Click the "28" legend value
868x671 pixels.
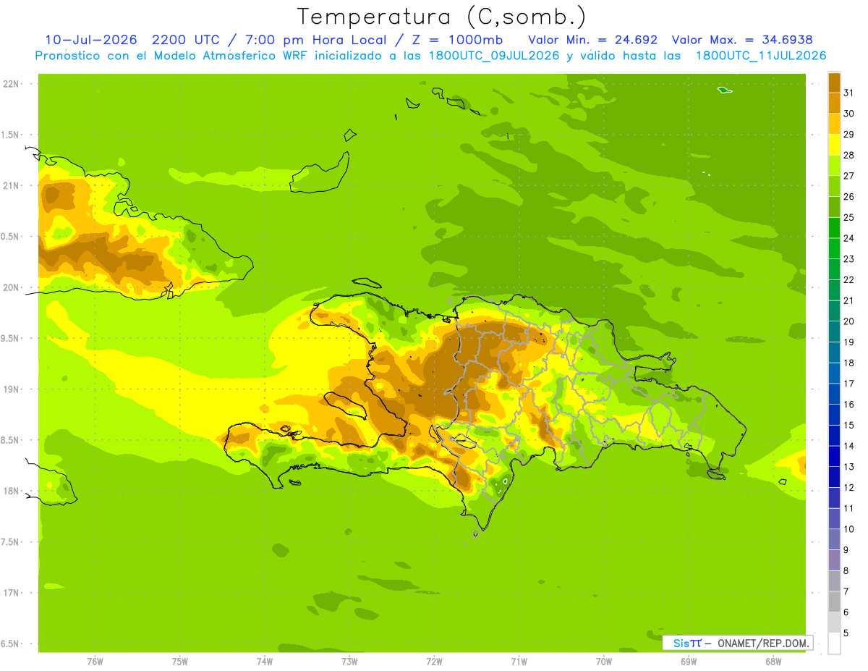[x=849, y=155]
